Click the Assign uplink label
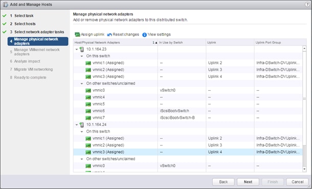 click(x=93, y=34)
